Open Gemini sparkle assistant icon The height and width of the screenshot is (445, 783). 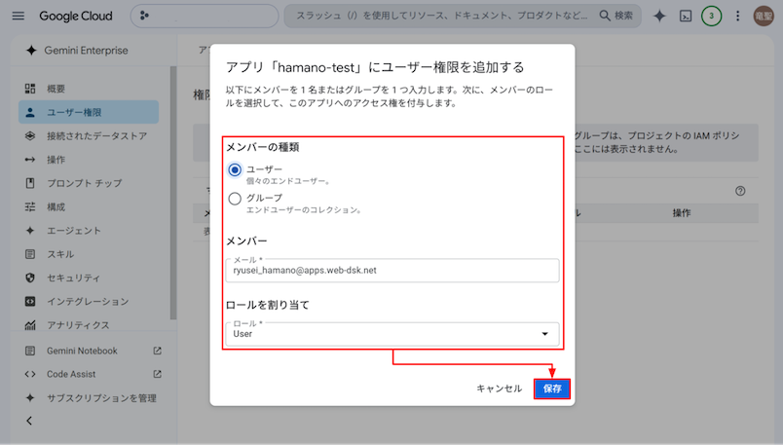coord(659,16)
